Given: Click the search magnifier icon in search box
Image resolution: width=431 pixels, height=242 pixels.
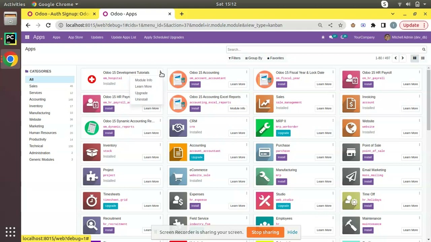Looking at the screenshot, I should 424,49.
